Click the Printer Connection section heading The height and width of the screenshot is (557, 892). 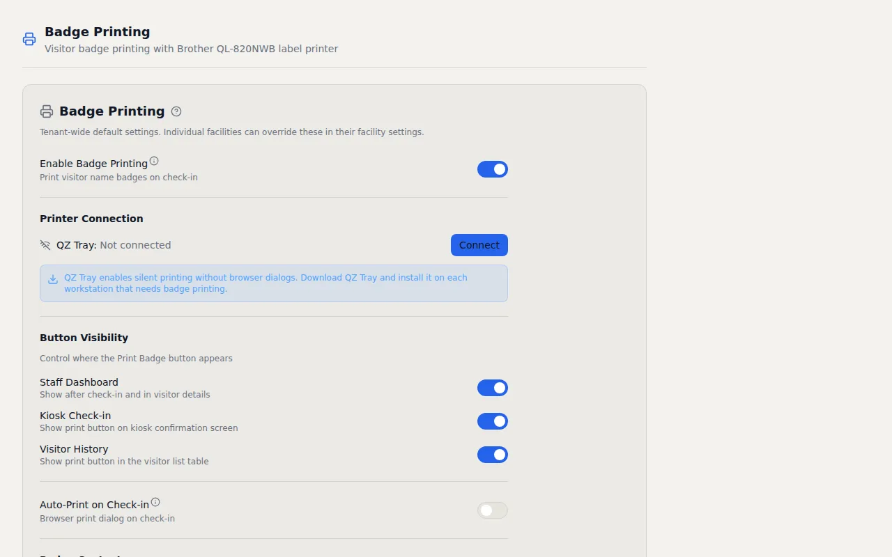point(91,218)
